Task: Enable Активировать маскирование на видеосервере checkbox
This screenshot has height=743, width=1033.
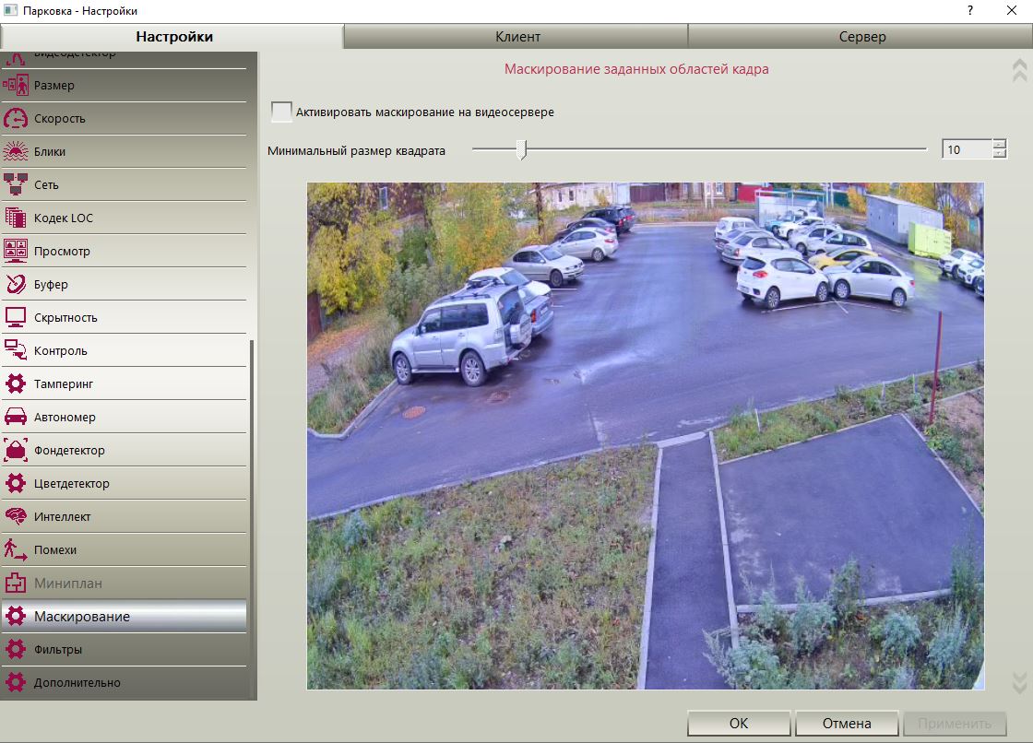Action: 281,112
